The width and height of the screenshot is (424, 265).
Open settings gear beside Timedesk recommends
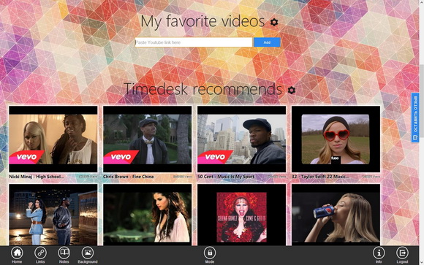point(292,90)
